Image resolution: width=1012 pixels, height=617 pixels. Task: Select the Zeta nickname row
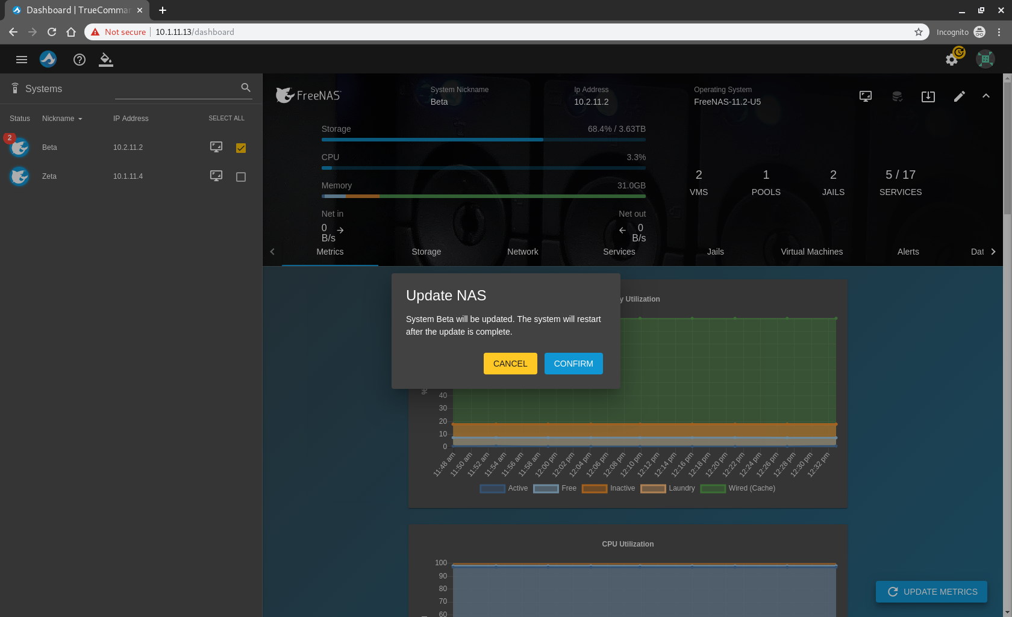click(49, 176)
